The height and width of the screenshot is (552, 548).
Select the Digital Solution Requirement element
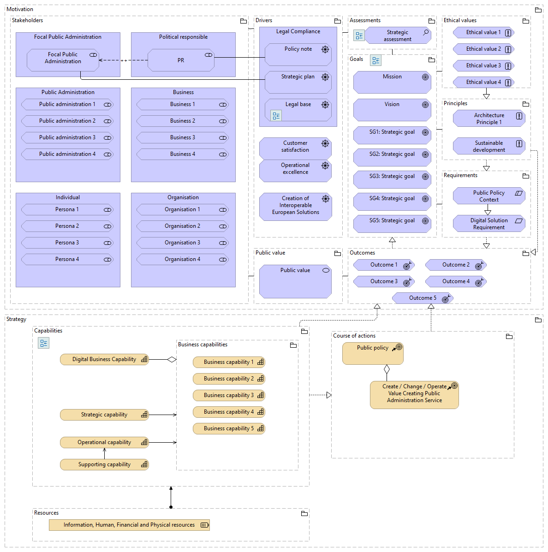(488, 224)
